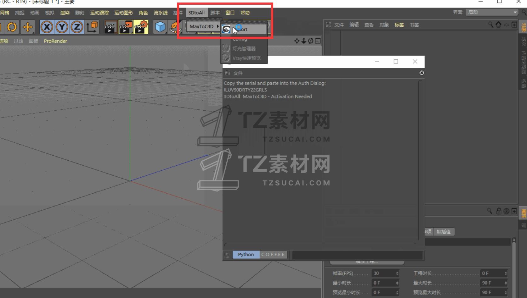Toggle the Y axis lock
The width and height of the screenshot is (527, 298).
click(62, 27)
